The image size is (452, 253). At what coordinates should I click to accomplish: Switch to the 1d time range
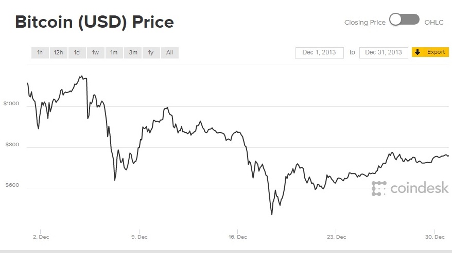coord(77,52)
